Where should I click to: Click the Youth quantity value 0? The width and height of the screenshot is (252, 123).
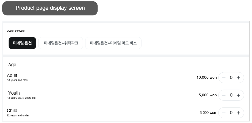[x=231, y=95]
